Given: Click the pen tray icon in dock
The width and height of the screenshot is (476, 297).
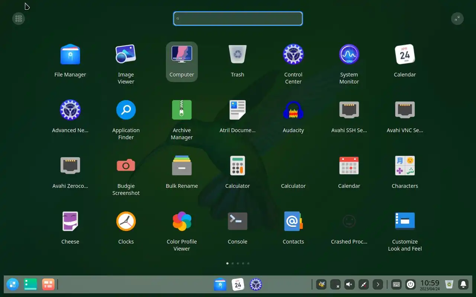Looking at the screenshot, I should tap(364, 285).
